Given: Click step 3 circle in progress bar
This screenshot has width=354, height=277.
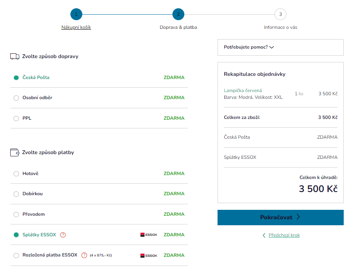Looking at the screenshot, I should click(280, 15).
